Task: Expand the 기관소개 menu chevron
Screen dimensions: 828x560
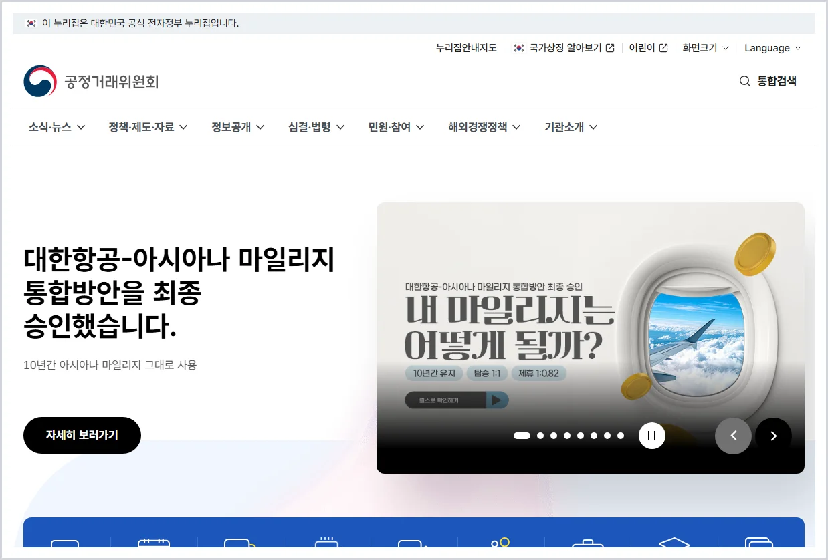Action: [x=593, y=127]
